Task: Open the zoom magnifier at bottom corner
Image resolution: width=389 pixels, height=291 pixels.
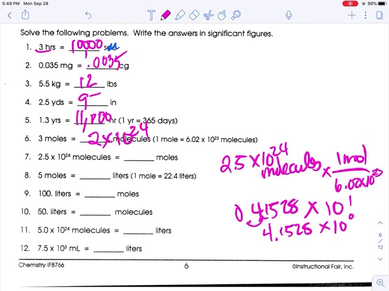Action: click(380, 283)
